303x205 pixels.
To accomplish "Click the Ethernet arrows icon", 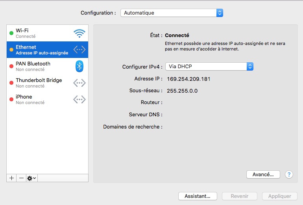I will tap(79, 50).
